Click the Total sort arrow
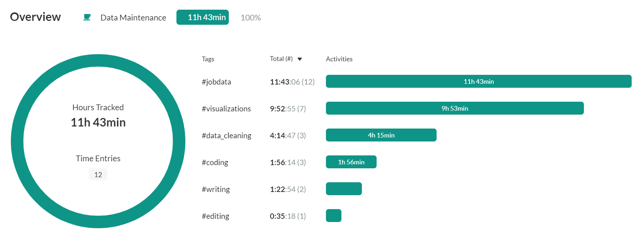This screenshot has width=641, height=246. coord(300,59)
